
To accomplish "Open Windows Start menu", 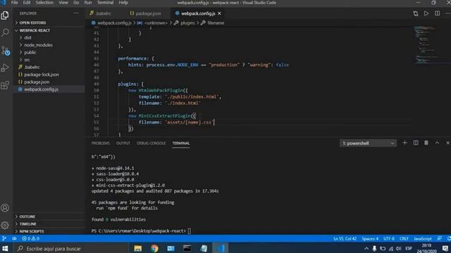I will [5, 248].
